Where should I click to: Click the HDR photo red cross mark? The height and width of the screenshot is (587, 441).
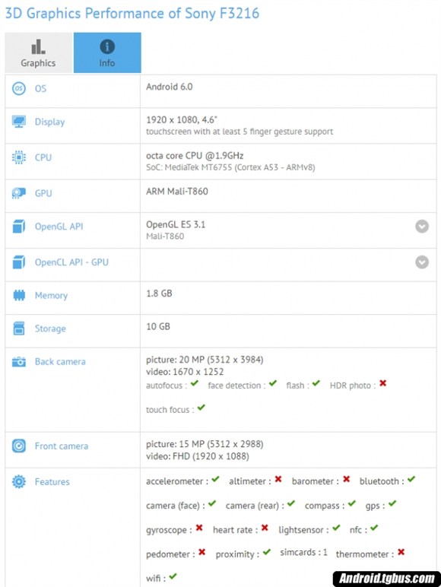coord(382,383)
